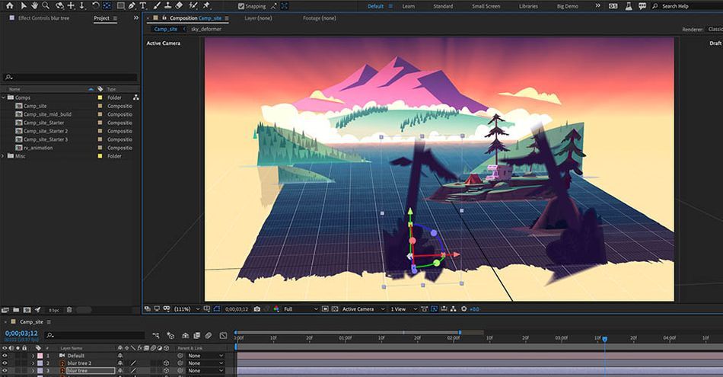Viewport: 723px width, 377px height.
Task: Click the Big Demo workspace
Action: (x=567, y=6)
